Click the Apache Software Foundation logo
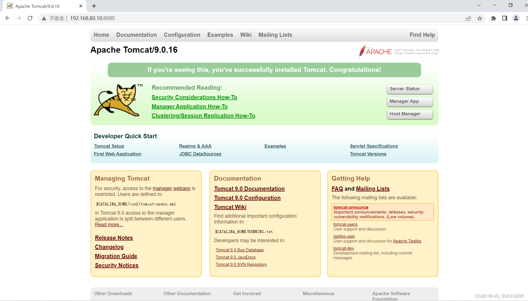Viewport: 528px width, 301px height. tap(399, 52)
